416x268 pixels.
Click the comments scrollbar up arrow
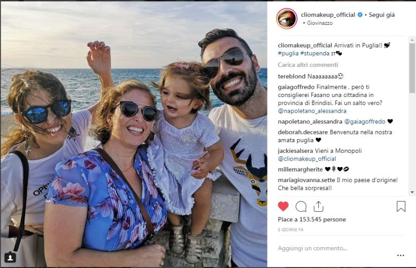(412, 40)
